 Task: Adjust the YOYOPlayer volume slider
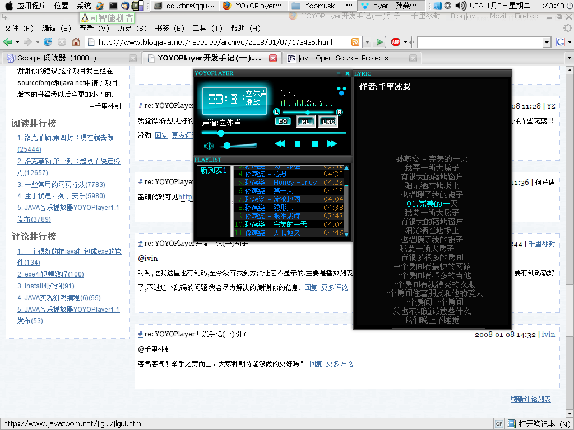[x=239, y=146]
